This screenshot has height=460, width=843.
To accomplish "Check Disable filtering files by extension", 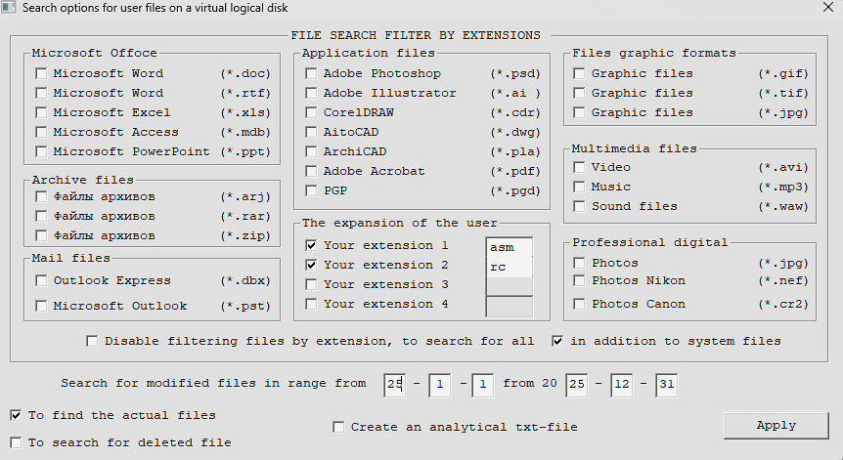I will (x=92, y=341).
